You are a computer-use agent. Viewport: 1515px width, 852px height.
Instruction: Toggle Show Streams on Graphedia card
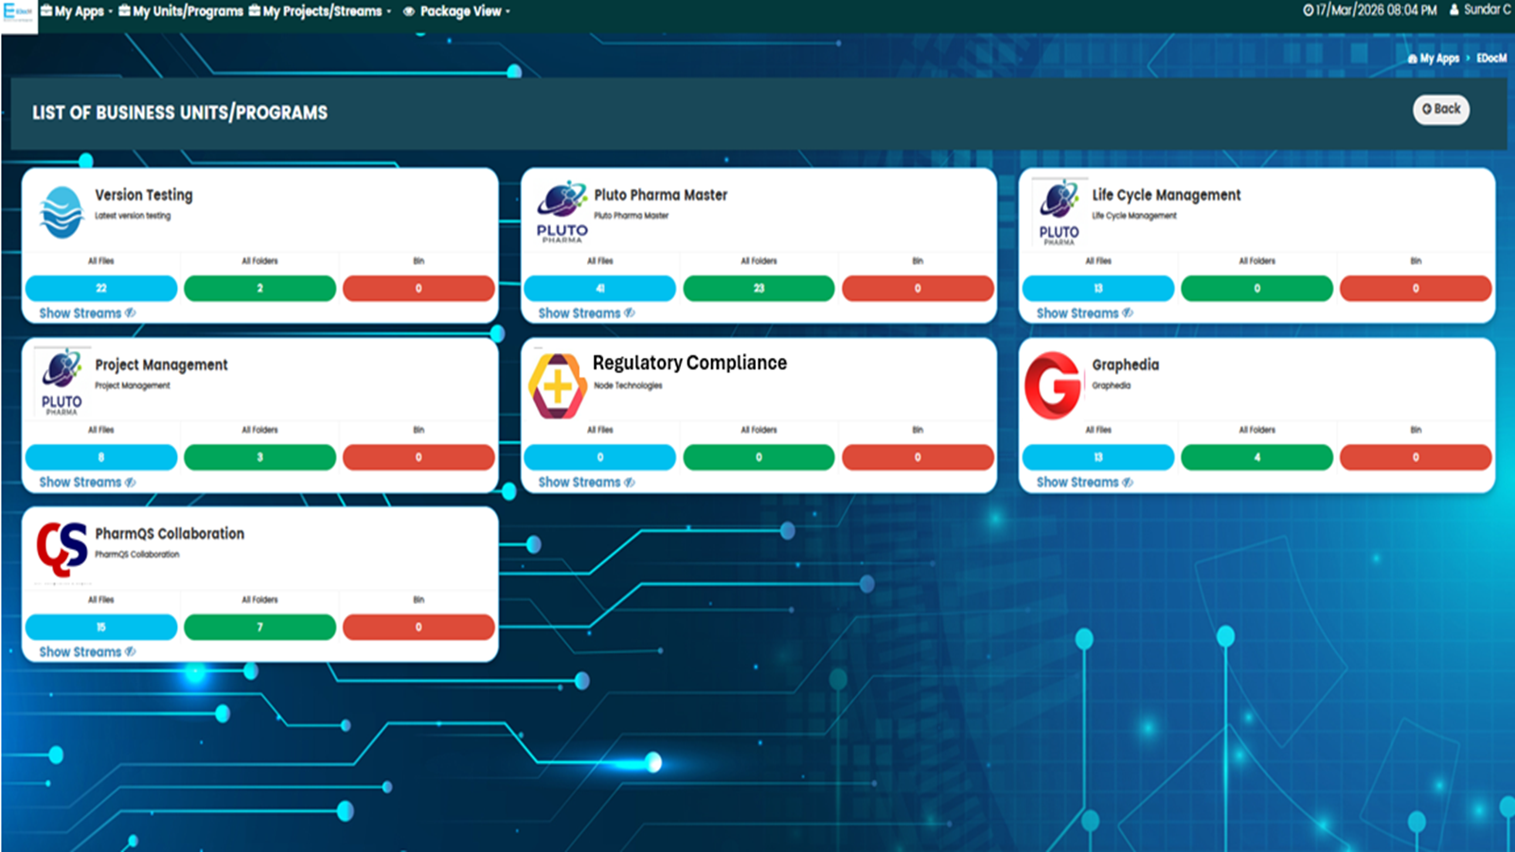pyautogui.click(x=1083, y=483)
